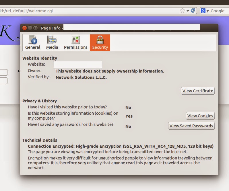229x191 pixels.
Task: Click 'Have I visited this website prior to today?'
Action: tap(67, 107)
